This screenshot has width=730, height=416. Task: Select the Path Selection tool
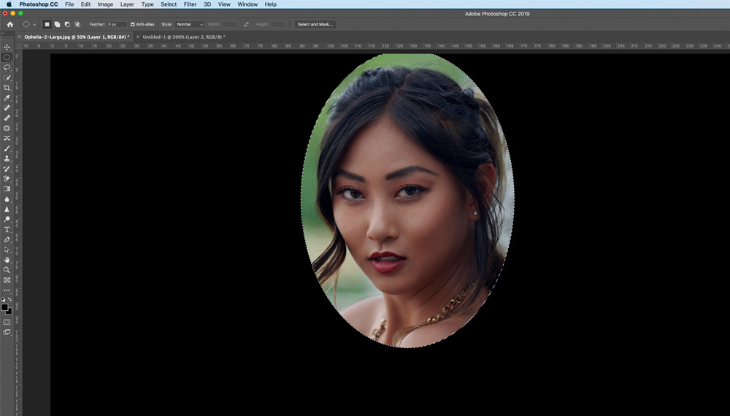(x=7, y=250)
